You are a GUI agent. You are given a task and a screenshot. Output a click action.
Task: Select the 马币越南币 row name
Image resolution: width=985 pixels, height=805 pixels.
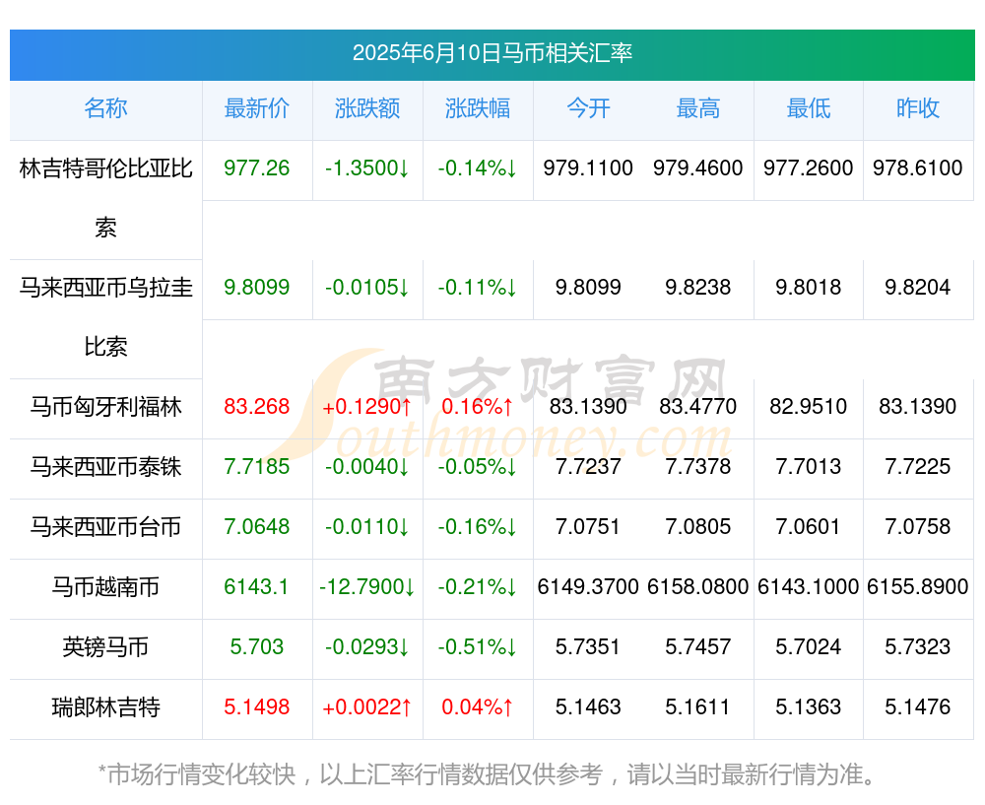(x=105, y=587)
